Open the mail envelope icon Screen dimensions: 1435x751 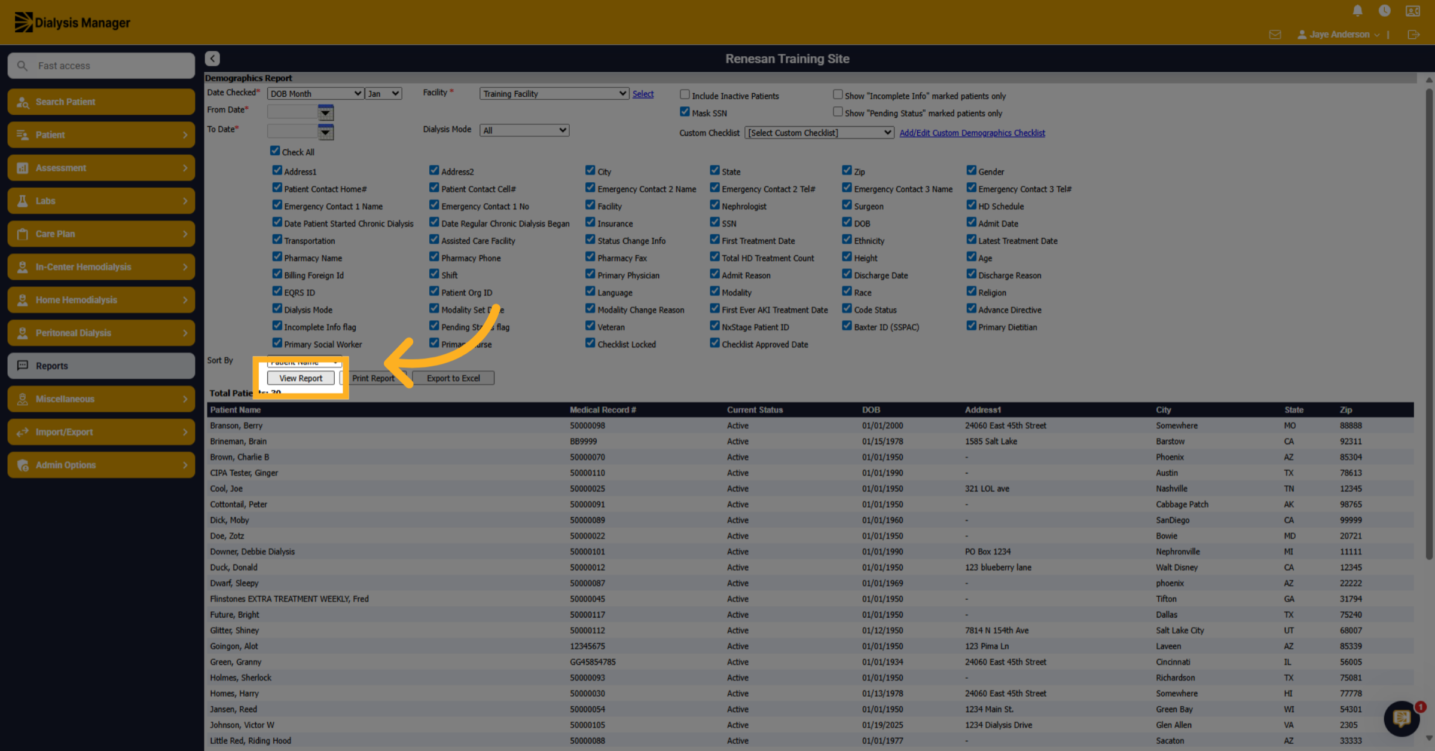(x=1275, y=35)
